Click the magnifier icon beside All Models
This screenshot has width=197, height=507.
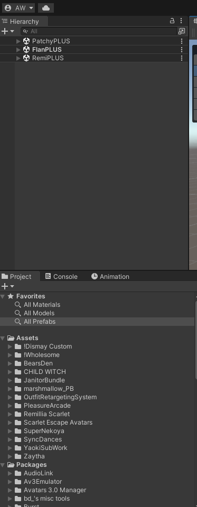point(18,313)
